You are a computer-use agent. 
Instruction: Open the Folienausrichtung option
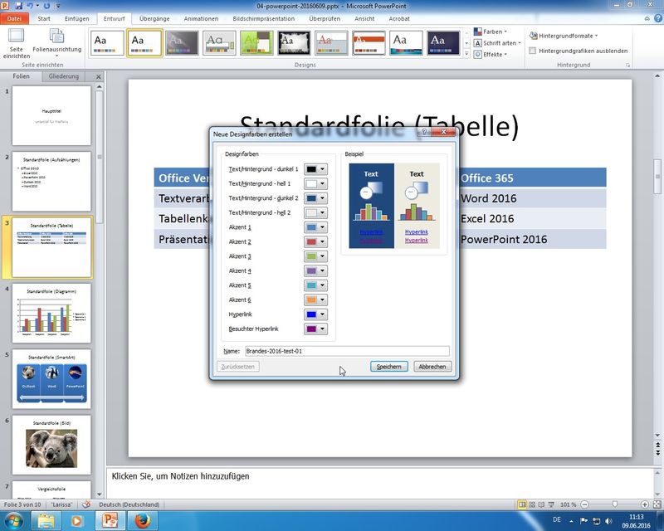57,41
